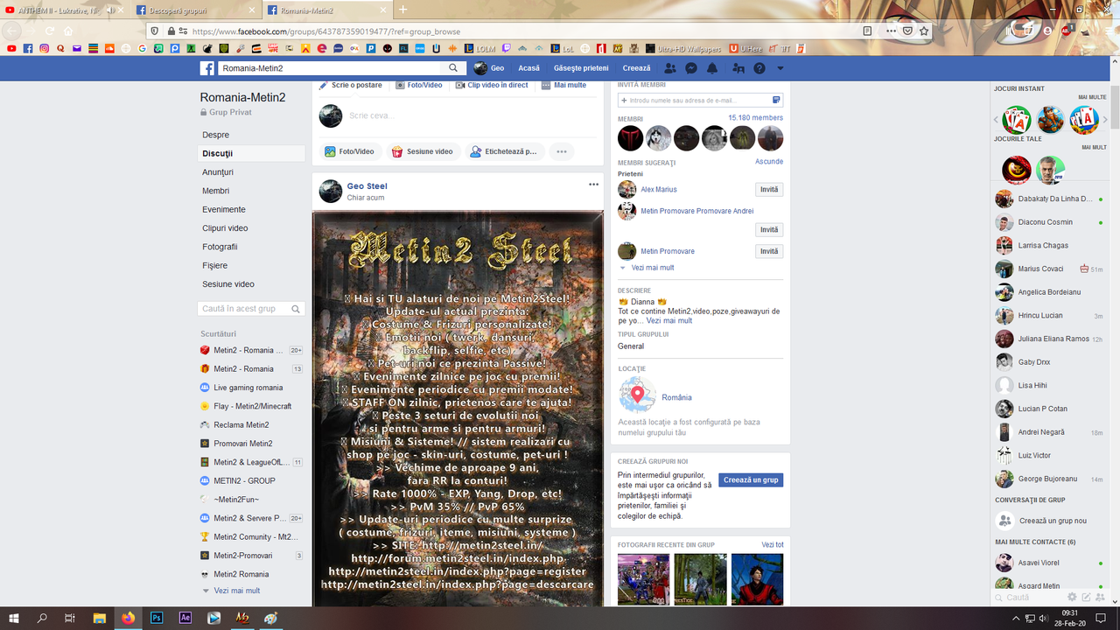Reload the page with the Firefox refresh button
The image size is (1120, 630).
(48, 31)
